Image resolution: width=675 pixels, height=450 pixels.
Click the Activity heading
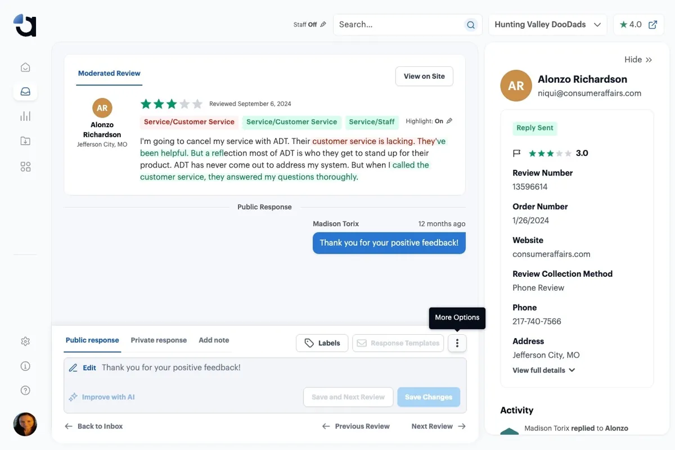click(516, 411)
